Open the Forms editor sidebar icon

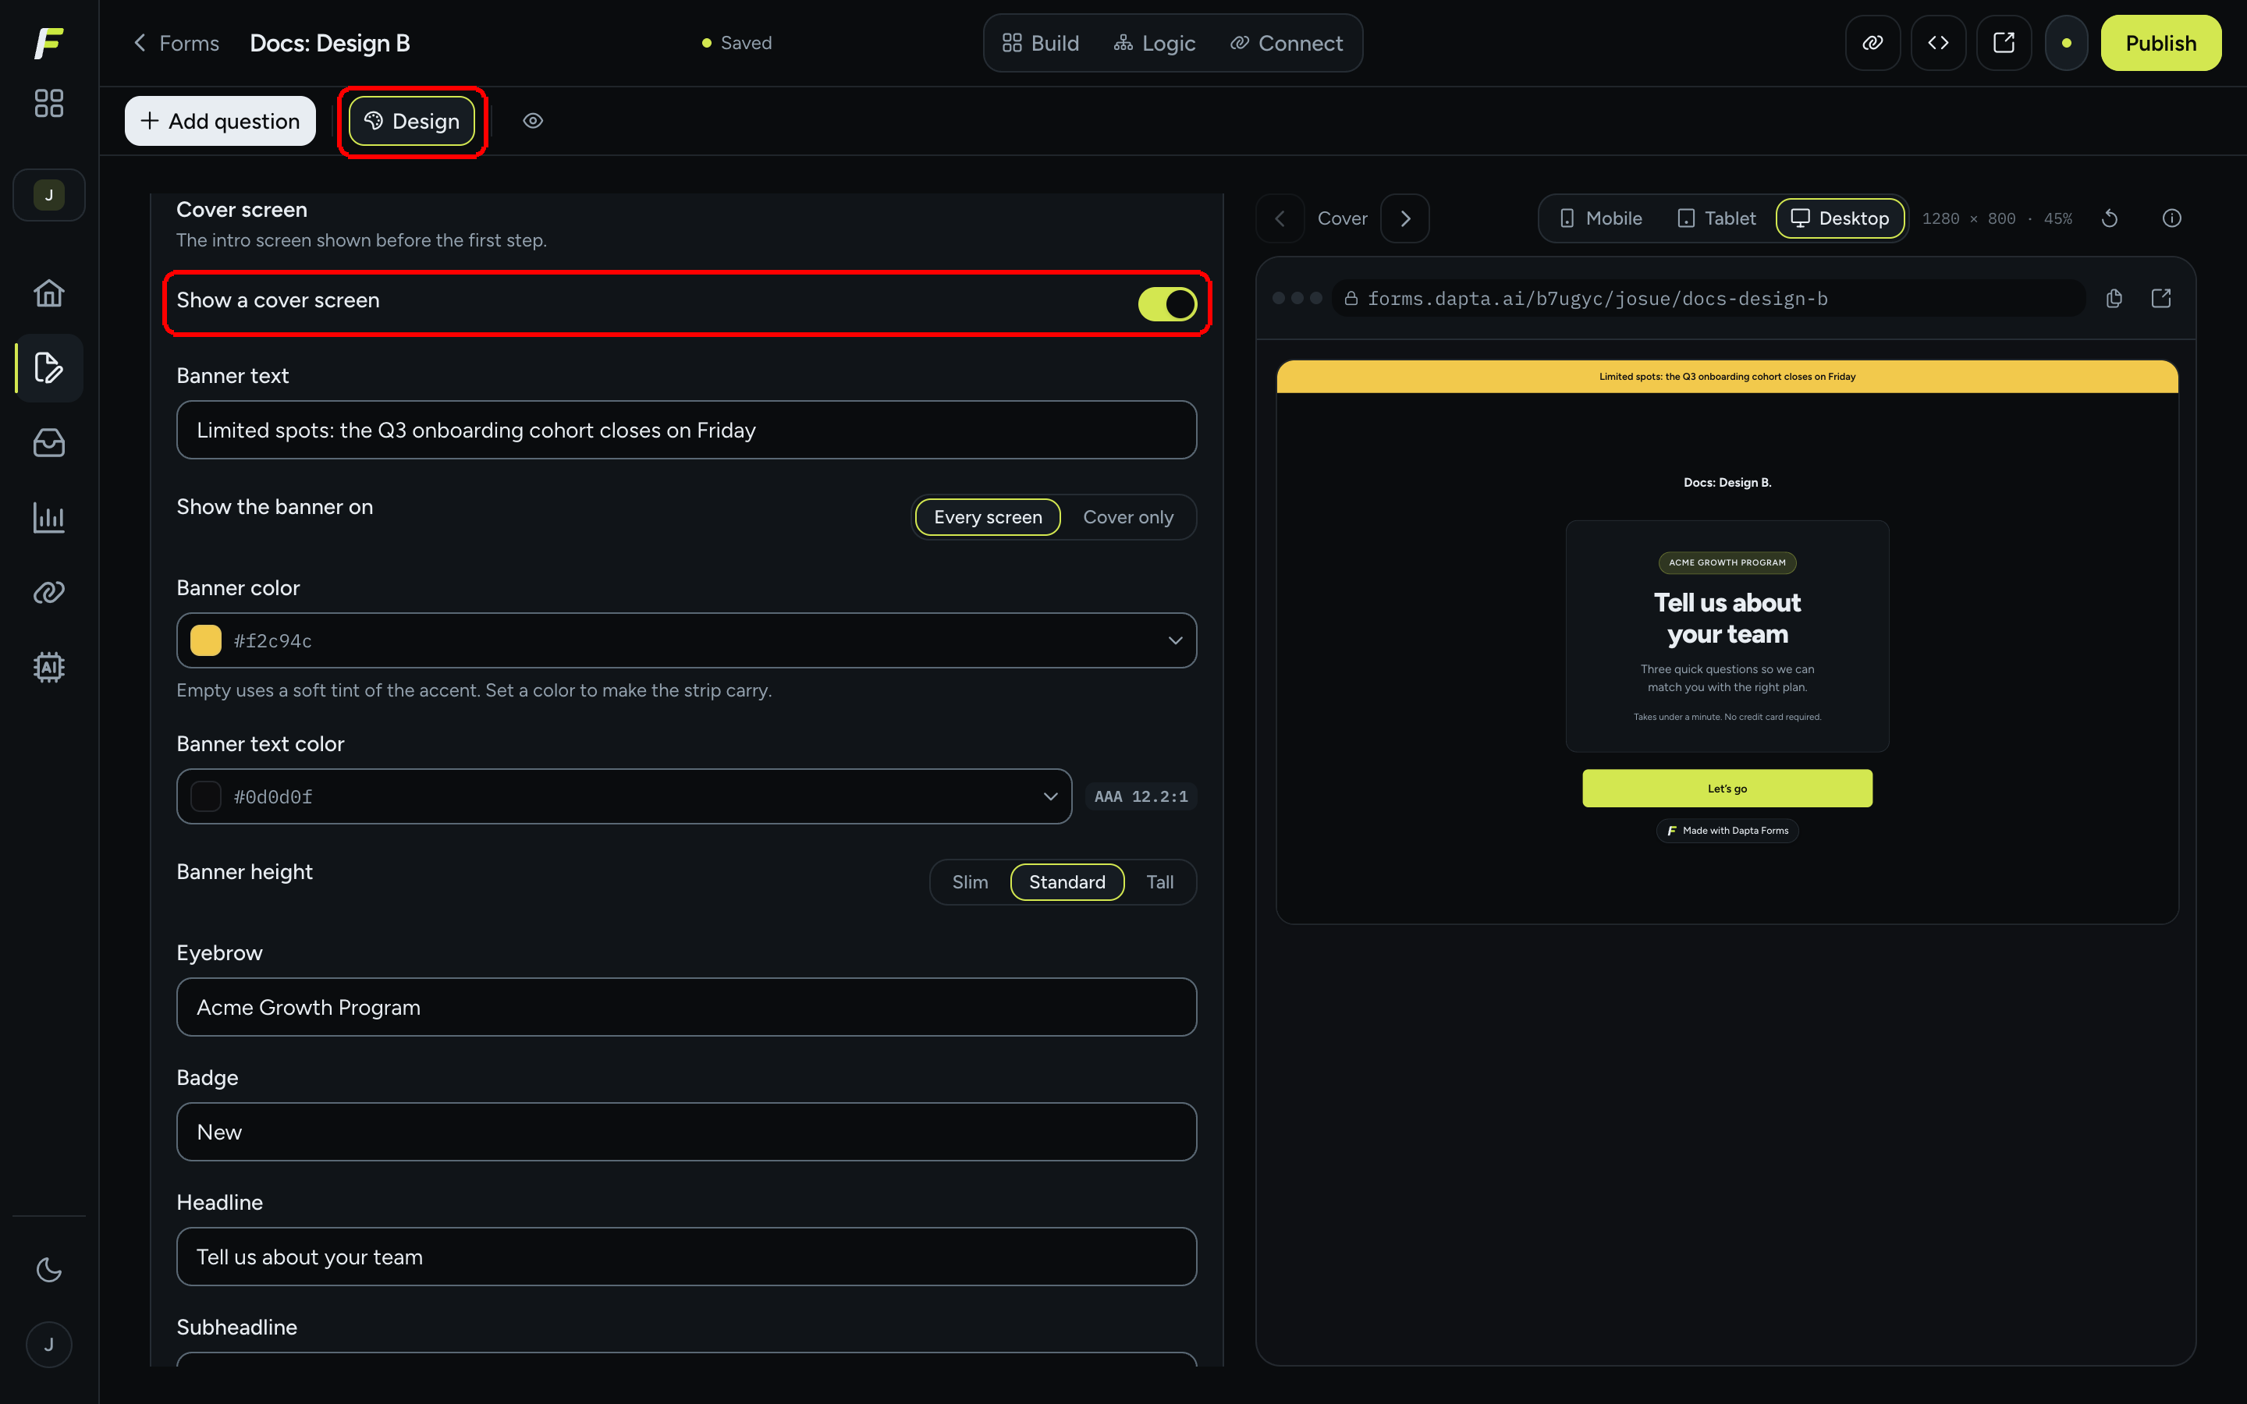point(48,367)
